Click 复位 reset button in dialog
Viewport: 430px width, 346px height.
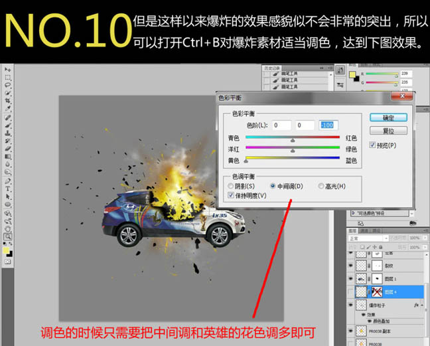[x=388, y=131]
